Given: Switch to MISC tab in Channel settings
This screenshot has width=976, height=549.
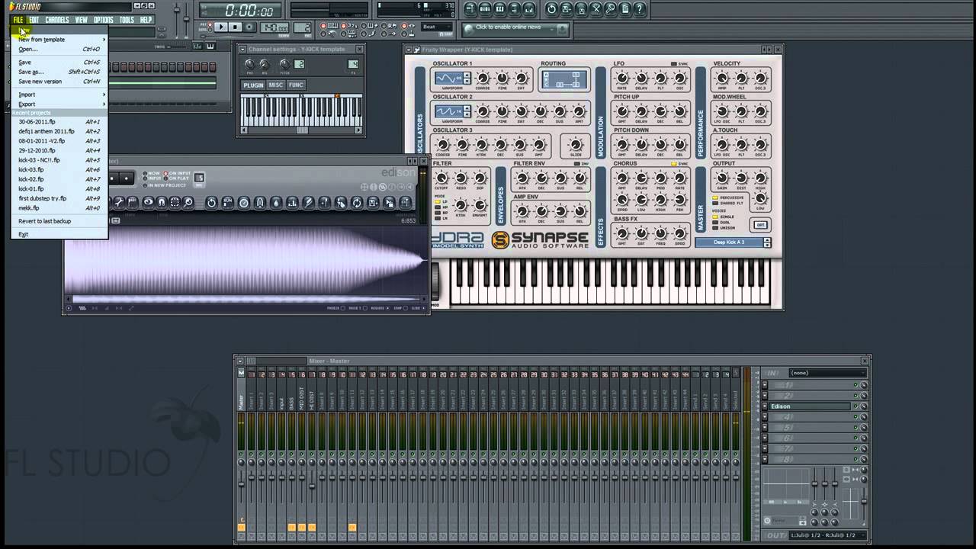Looking at the screenshot, I should 275,85.
